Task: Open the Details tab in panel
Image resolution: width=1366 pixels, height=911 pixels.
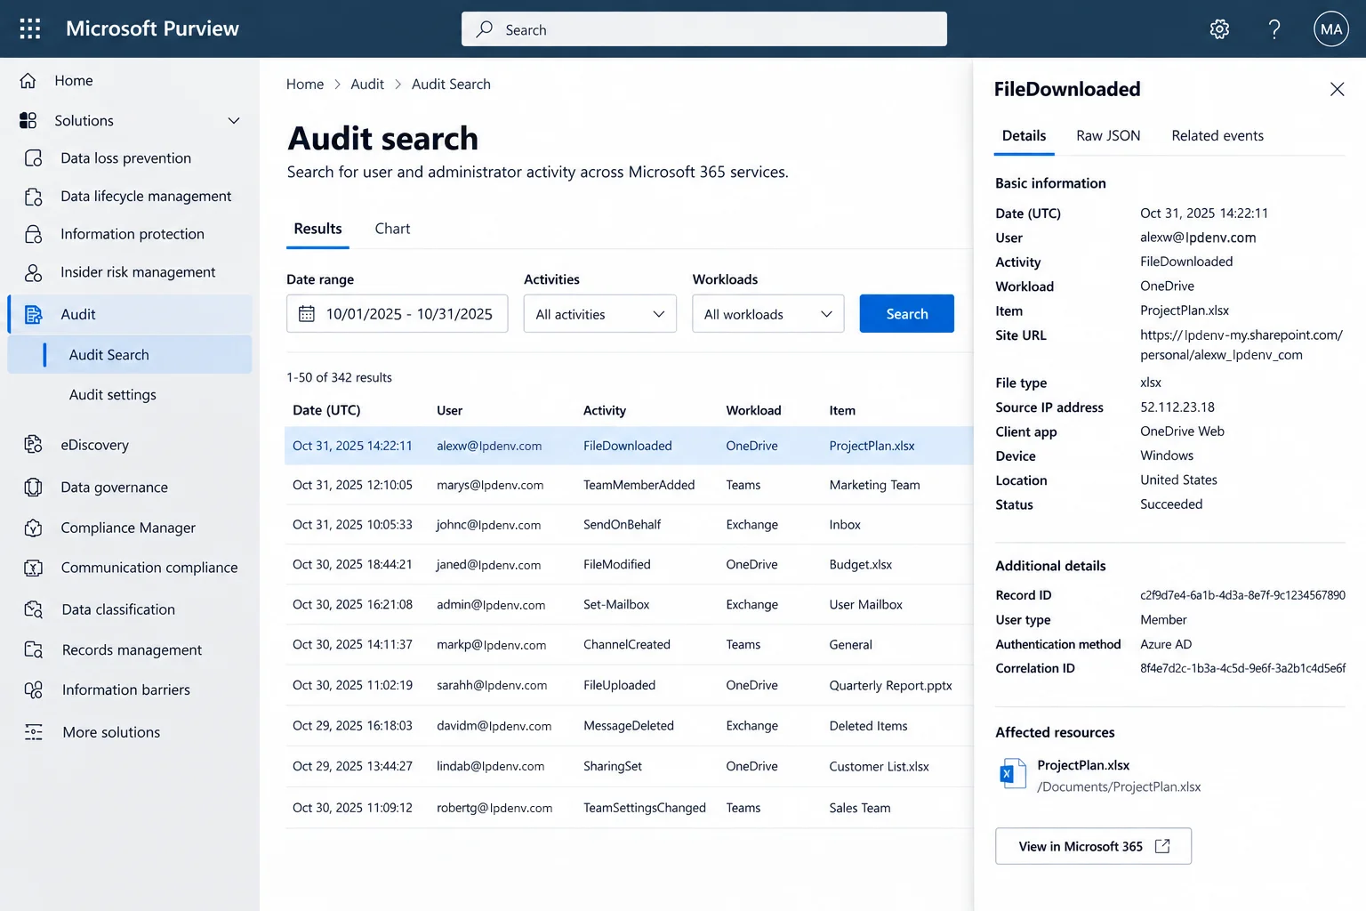Action: tap(1024, 136)
